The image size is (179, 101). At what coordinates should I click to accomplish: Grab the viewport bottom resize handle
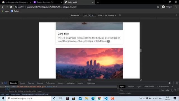[x=89, y=80]
